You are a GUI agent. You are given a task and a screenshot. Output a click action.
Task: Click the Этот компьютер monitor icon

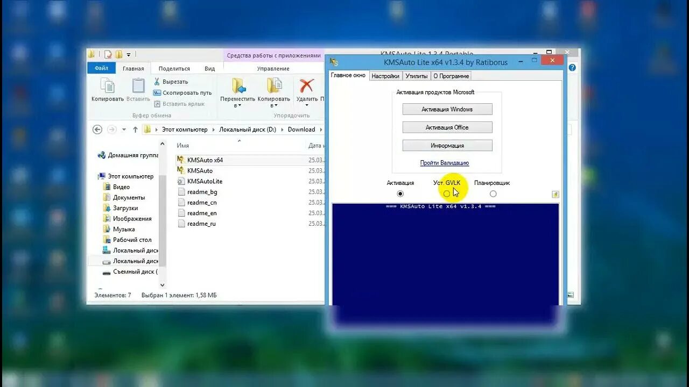coord(102,176)
